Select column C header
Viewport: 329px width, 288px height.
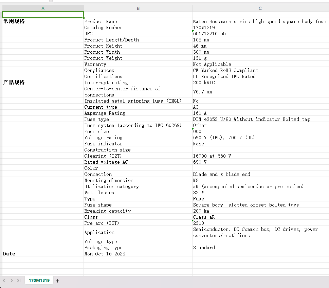tap(260, 8)
